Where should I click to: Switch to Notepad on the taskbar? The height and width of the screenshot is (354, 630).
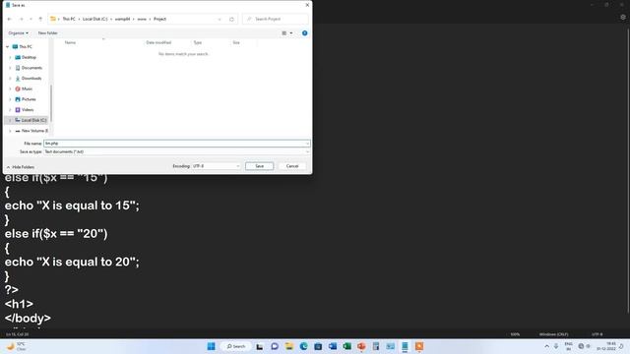[405, 346]
